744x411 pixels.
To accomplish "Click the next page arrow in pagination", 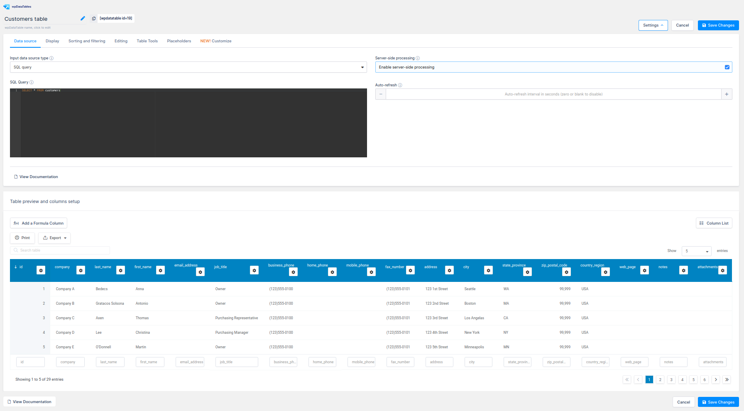I will point(716,379).
